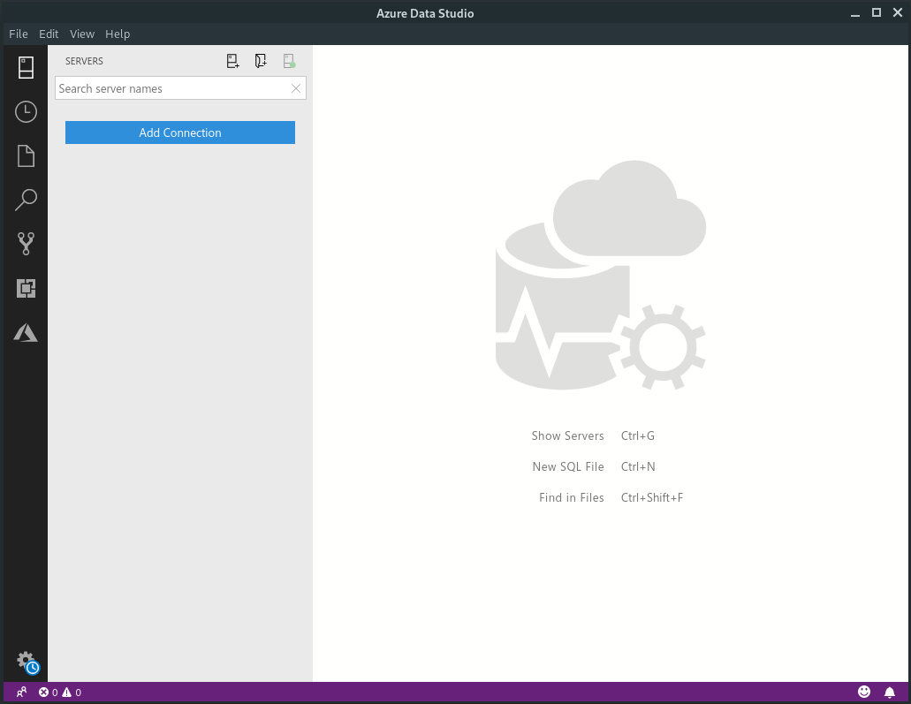
Task: Open the Search magnifier icon
Action: 26,200
